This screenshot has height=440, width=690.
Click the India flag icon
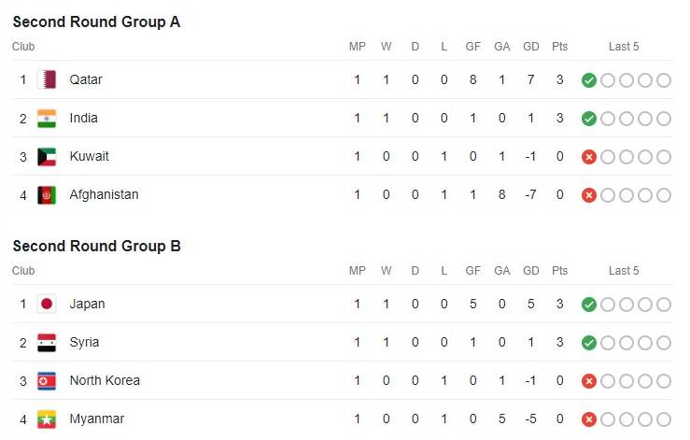pos(47,119)
